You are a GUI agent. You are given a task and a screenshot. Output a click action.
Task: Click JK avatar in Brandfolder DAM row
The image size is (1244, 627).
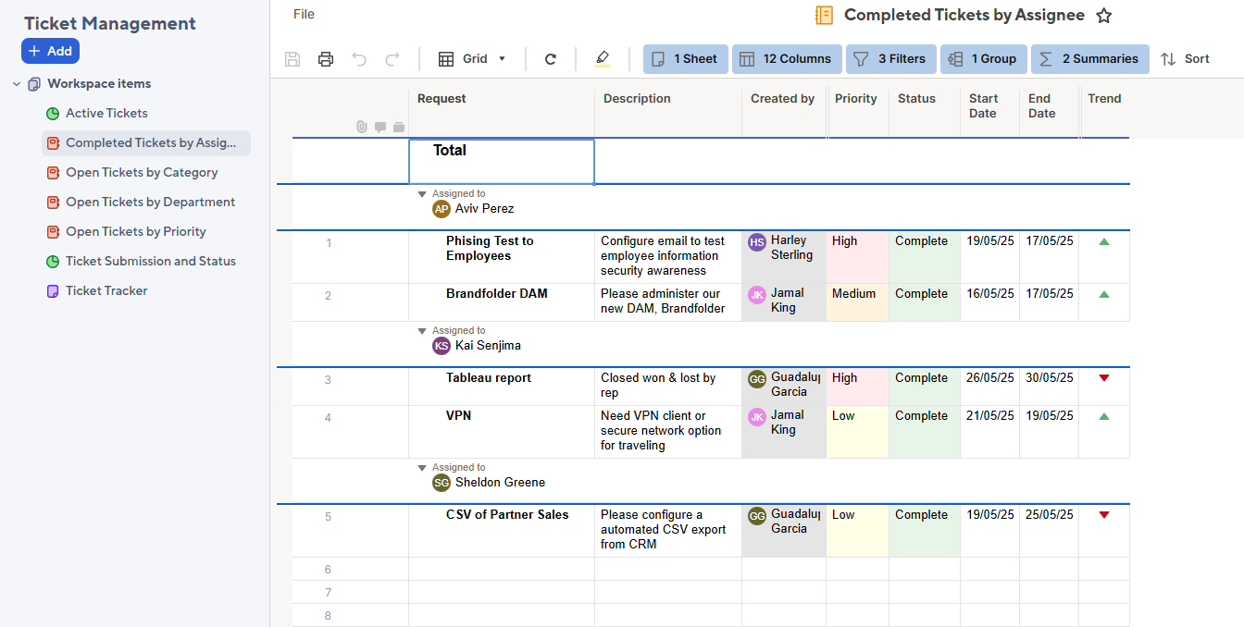[757, 295]
